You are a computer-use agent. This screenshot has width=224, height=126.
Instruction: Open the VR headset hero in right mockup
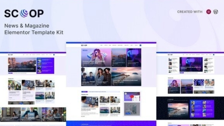(191, 64)
